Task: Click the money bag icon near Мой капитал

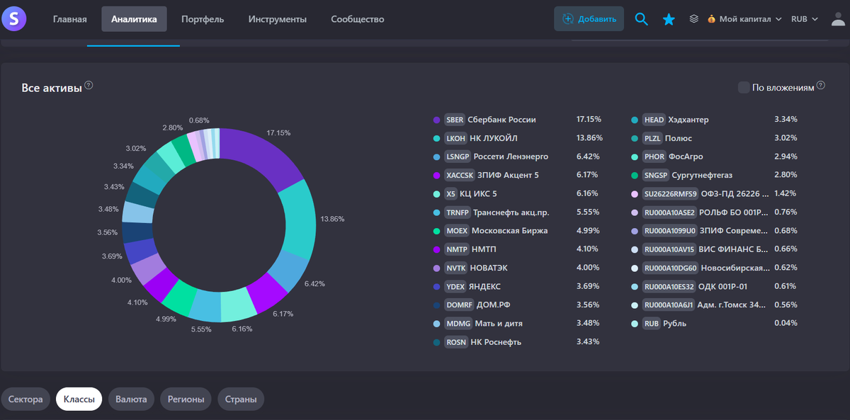Action: click(x=711, y=19)
